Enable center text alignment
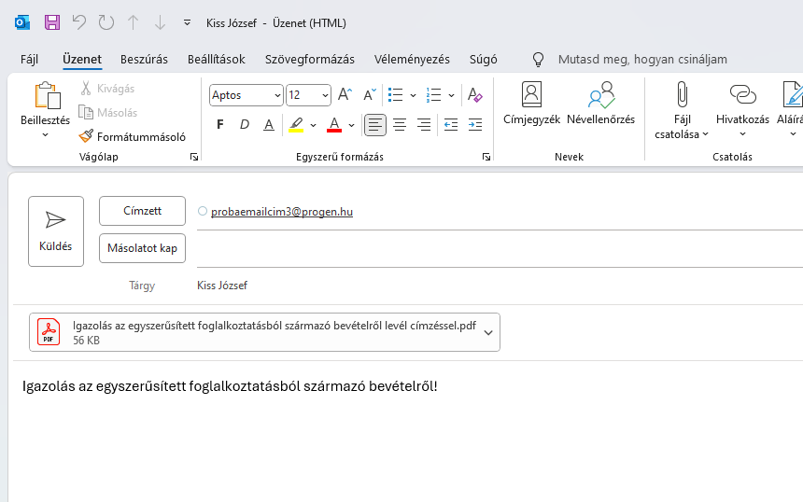 (x=400, y=125)
